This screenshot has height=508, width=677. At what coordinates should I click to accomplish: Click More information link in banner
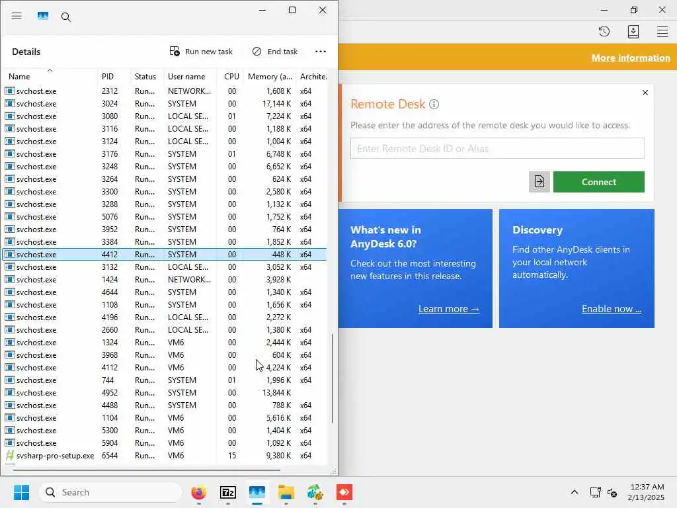click(x=630, y=58)
